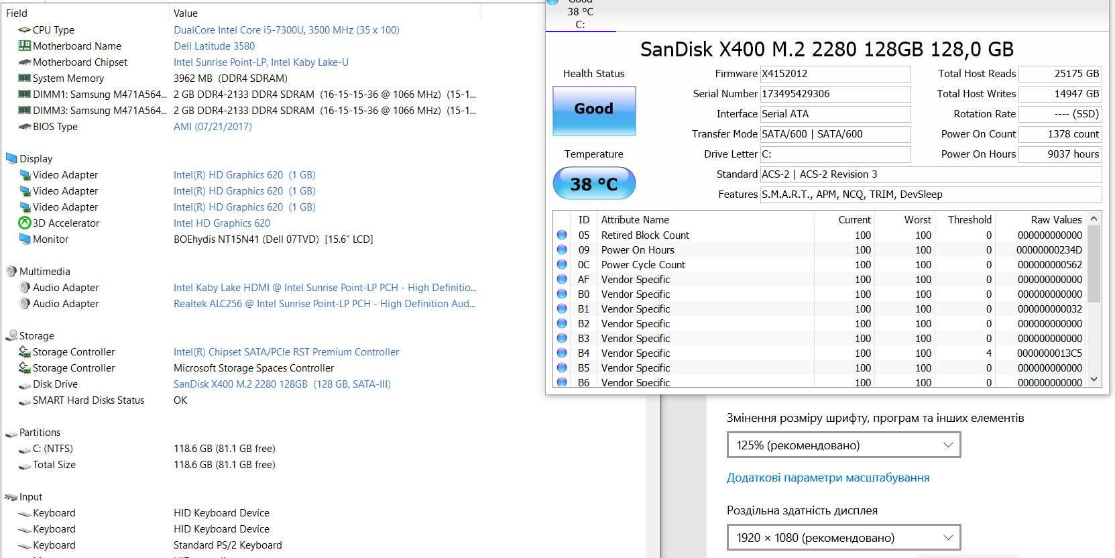Viewport: 1115px width, 558px height.
Task: Click the CPU Type chip icon
Action: (25, 30)
